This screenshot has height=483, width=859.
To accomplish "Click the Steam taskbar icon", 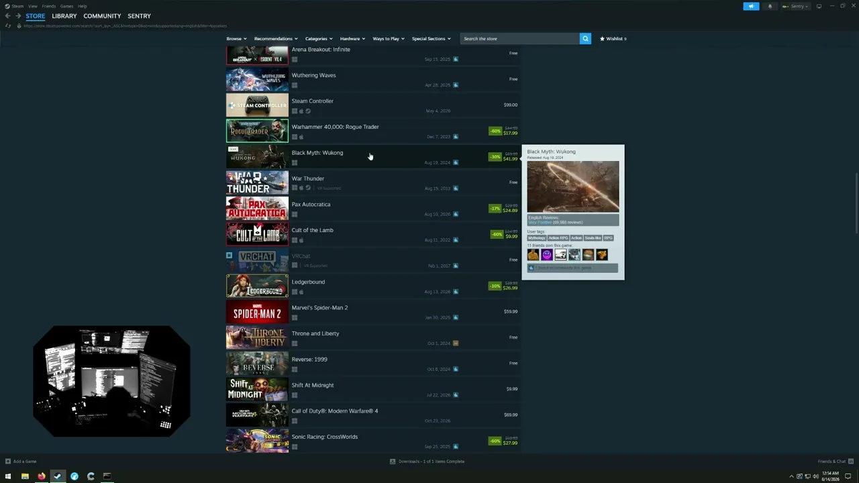I will click(x=58, y=476).
